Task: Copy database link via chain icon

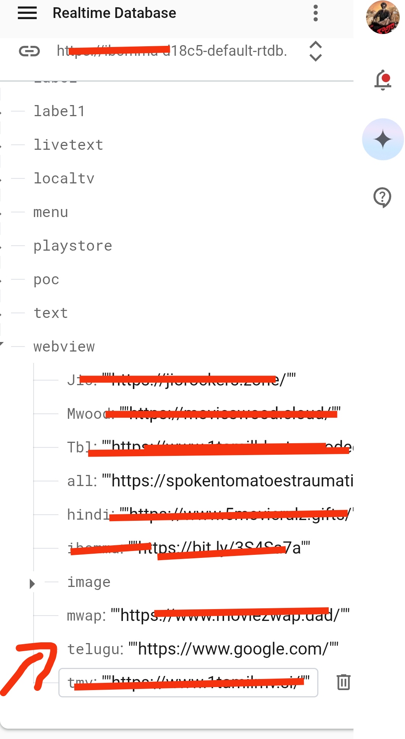Action: tap(29, 51)
